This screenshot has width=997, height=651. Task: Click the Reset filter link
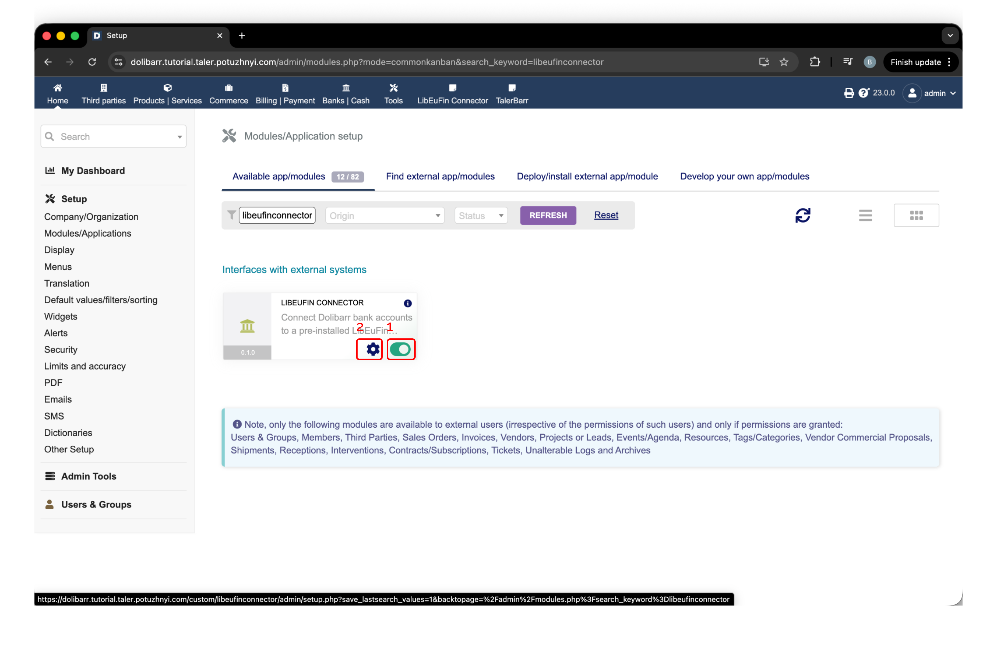coord(606,215)
